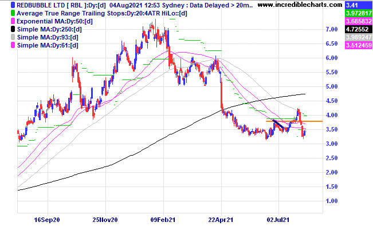373x226 pixels.
Task: Select the Simple MA:Dy:250 legend label
Action: click(49, 30)
